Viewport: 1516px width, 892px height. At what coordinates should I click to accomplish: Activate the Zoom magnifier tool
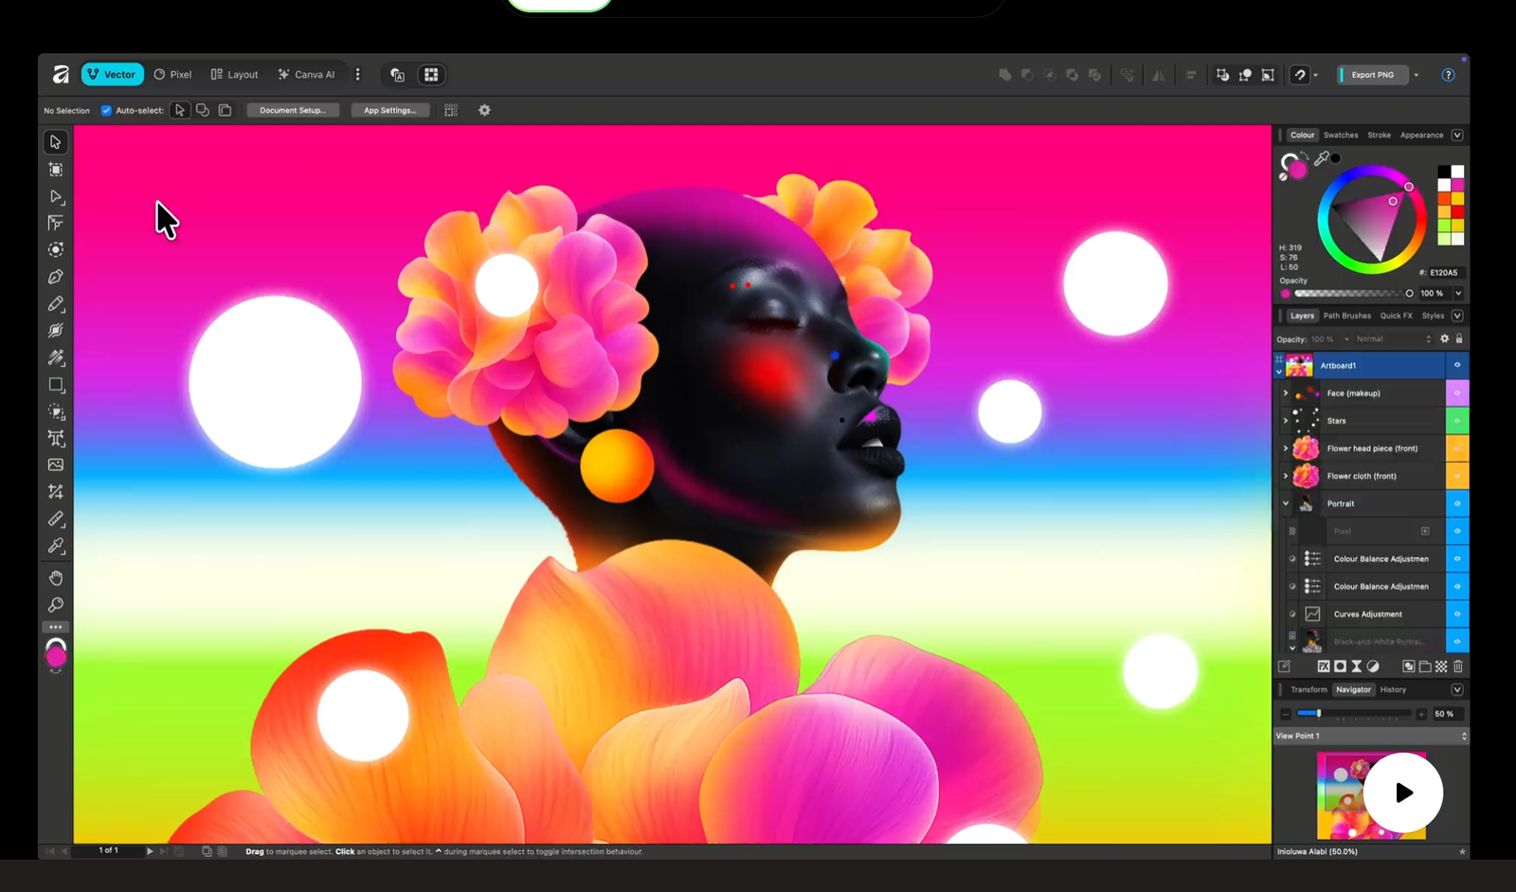point(56,605)
